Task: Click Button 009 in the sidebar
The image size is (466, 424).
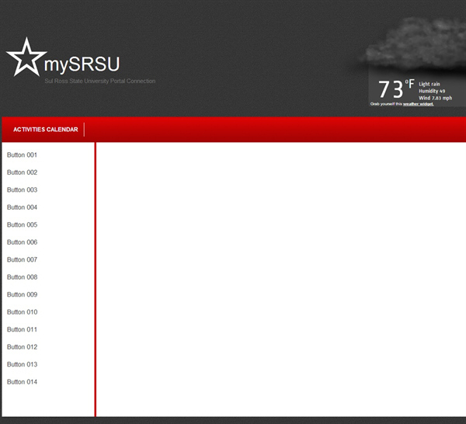Action: click(23, 295)
